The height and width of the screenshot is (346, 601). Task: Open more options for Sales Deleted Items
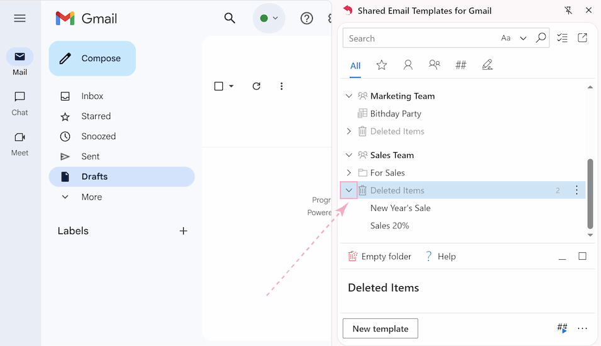(x=576, y=190)
